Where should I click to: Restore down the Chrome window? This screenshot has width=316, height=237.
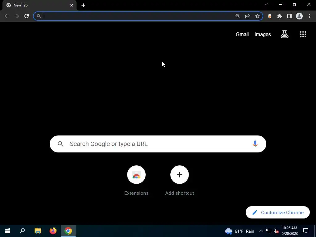pyautogui.click(x=295, y=4)
